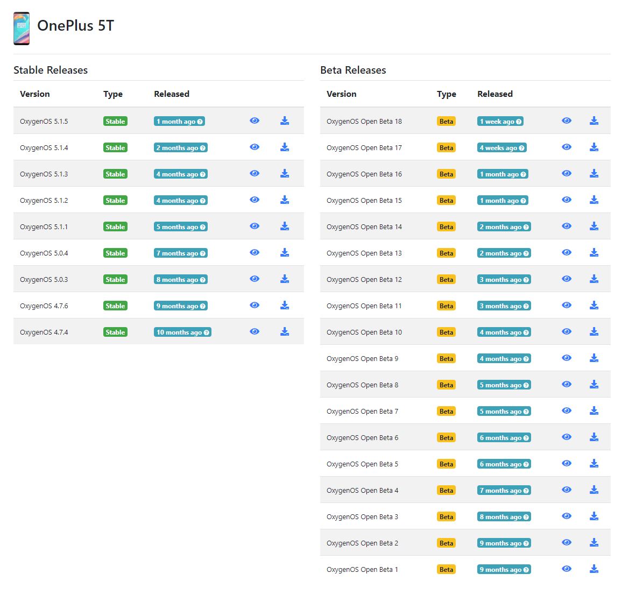Viewport: 622px width, 595px height.
Task: Open eye icon for Open Beta 17
Action: coord(567,147)
